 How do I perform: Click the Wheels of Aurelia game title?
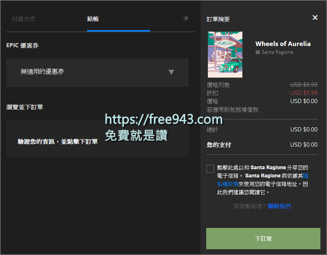tap(283, 44)
